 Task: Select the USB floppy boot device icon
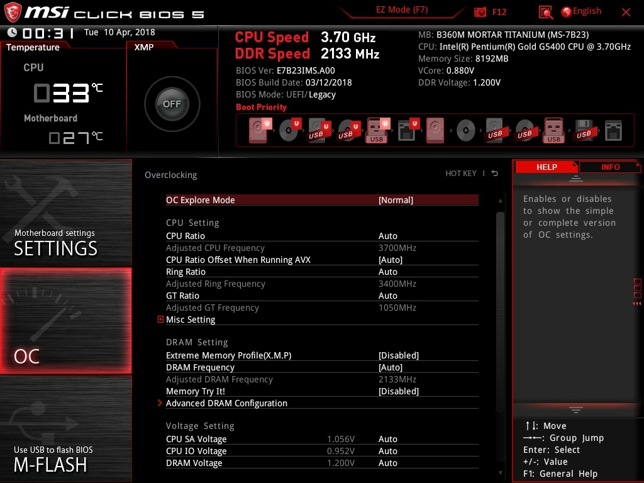click(x=584, y=131)
